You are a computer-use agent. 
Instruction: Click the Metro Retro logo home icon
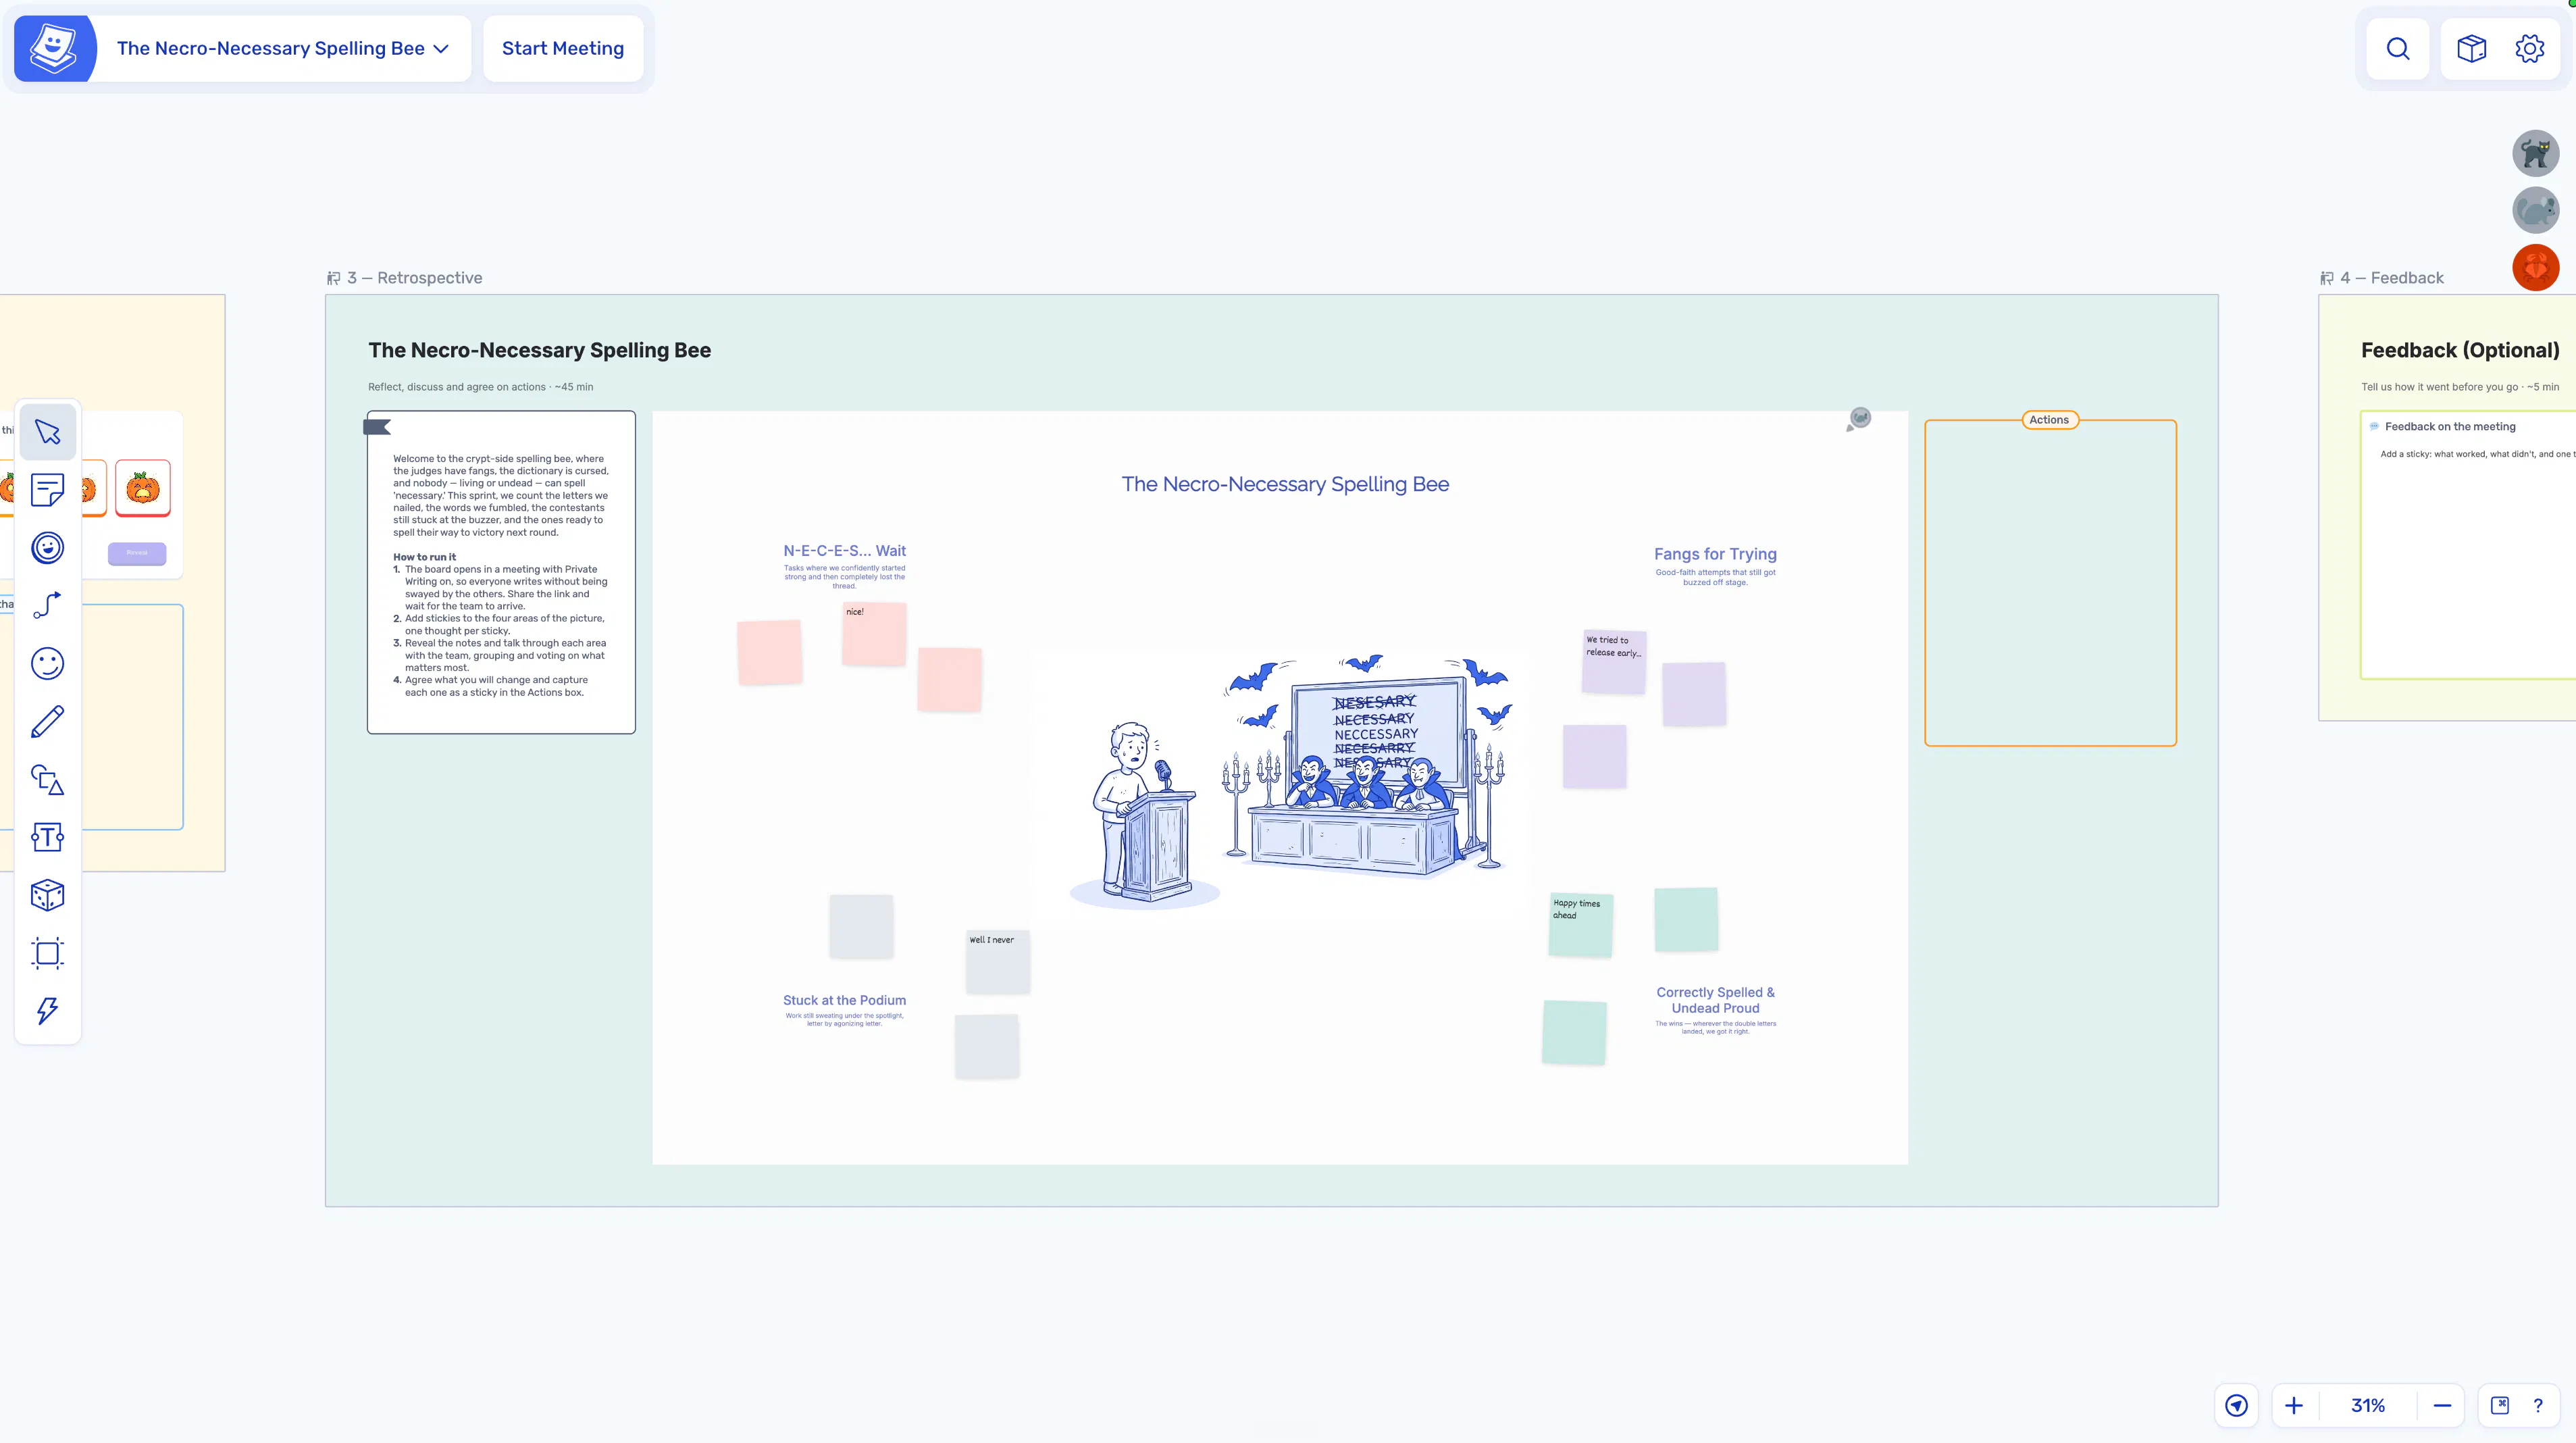(54, 48)
